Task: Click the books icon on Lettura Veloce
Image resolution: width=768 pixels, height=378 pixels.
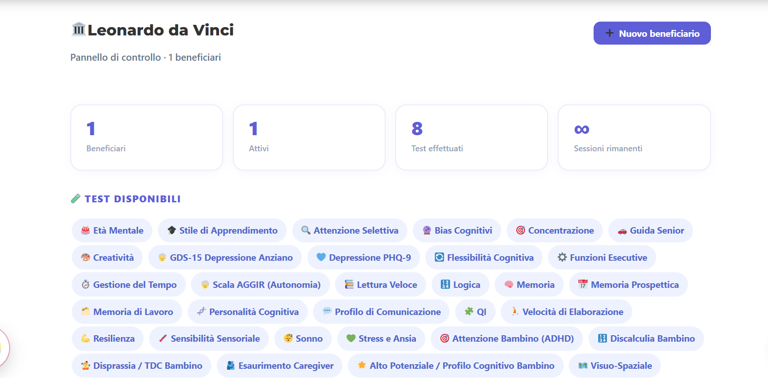Action: [x=349, y=285]
